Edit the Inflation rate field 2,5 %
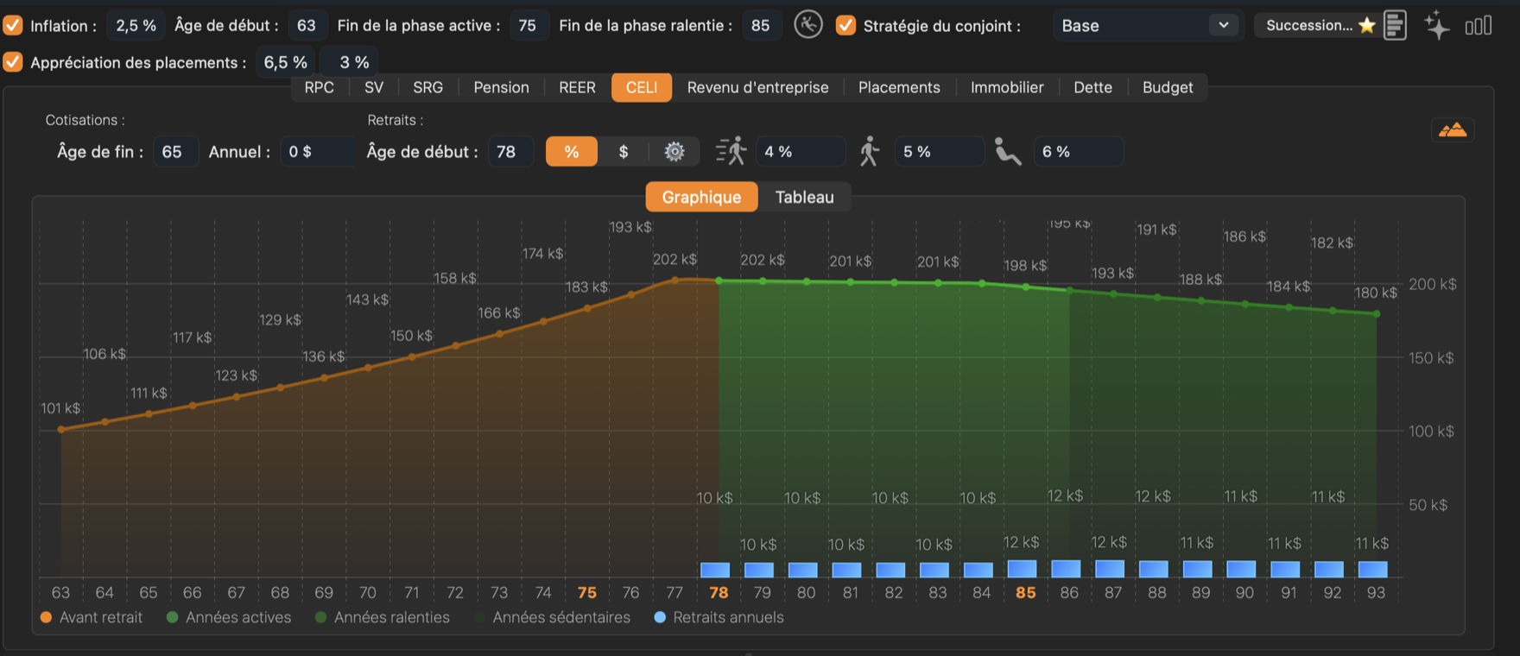The image size is (1520, 656). 136,25
